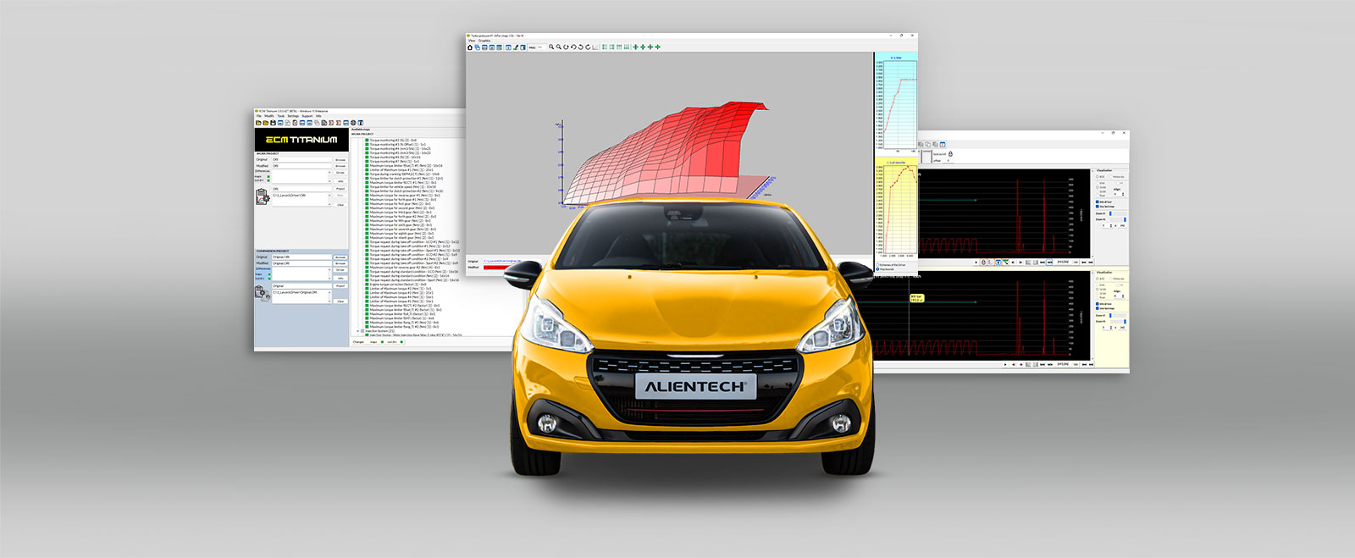1355x558 pixels.
Task: Select the Motorola radio in lower Visualization panel
Action: click(1112, 279)
